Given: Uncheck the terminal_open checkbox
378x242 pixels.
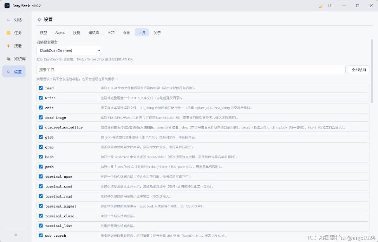Looking at the screenshot, I should click(x=41, y=176).
